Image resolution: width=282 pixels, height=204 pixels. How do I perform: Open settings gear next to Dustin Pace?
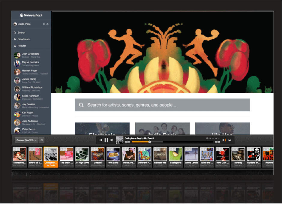(x=44, y=24)
